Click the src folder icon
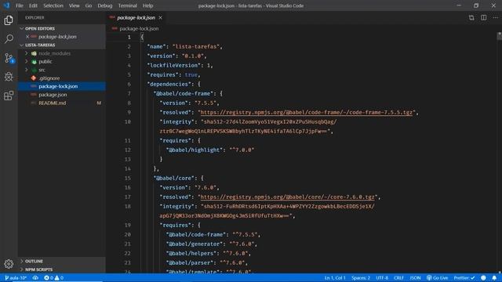502x282 pixels. click(x=34, y=70)
